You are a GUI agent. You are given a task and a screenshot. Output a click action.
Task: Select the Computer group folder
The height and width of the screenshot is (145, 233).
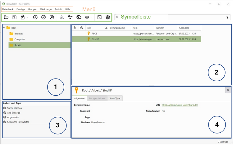pyautogui.click(x=17, y=39)
